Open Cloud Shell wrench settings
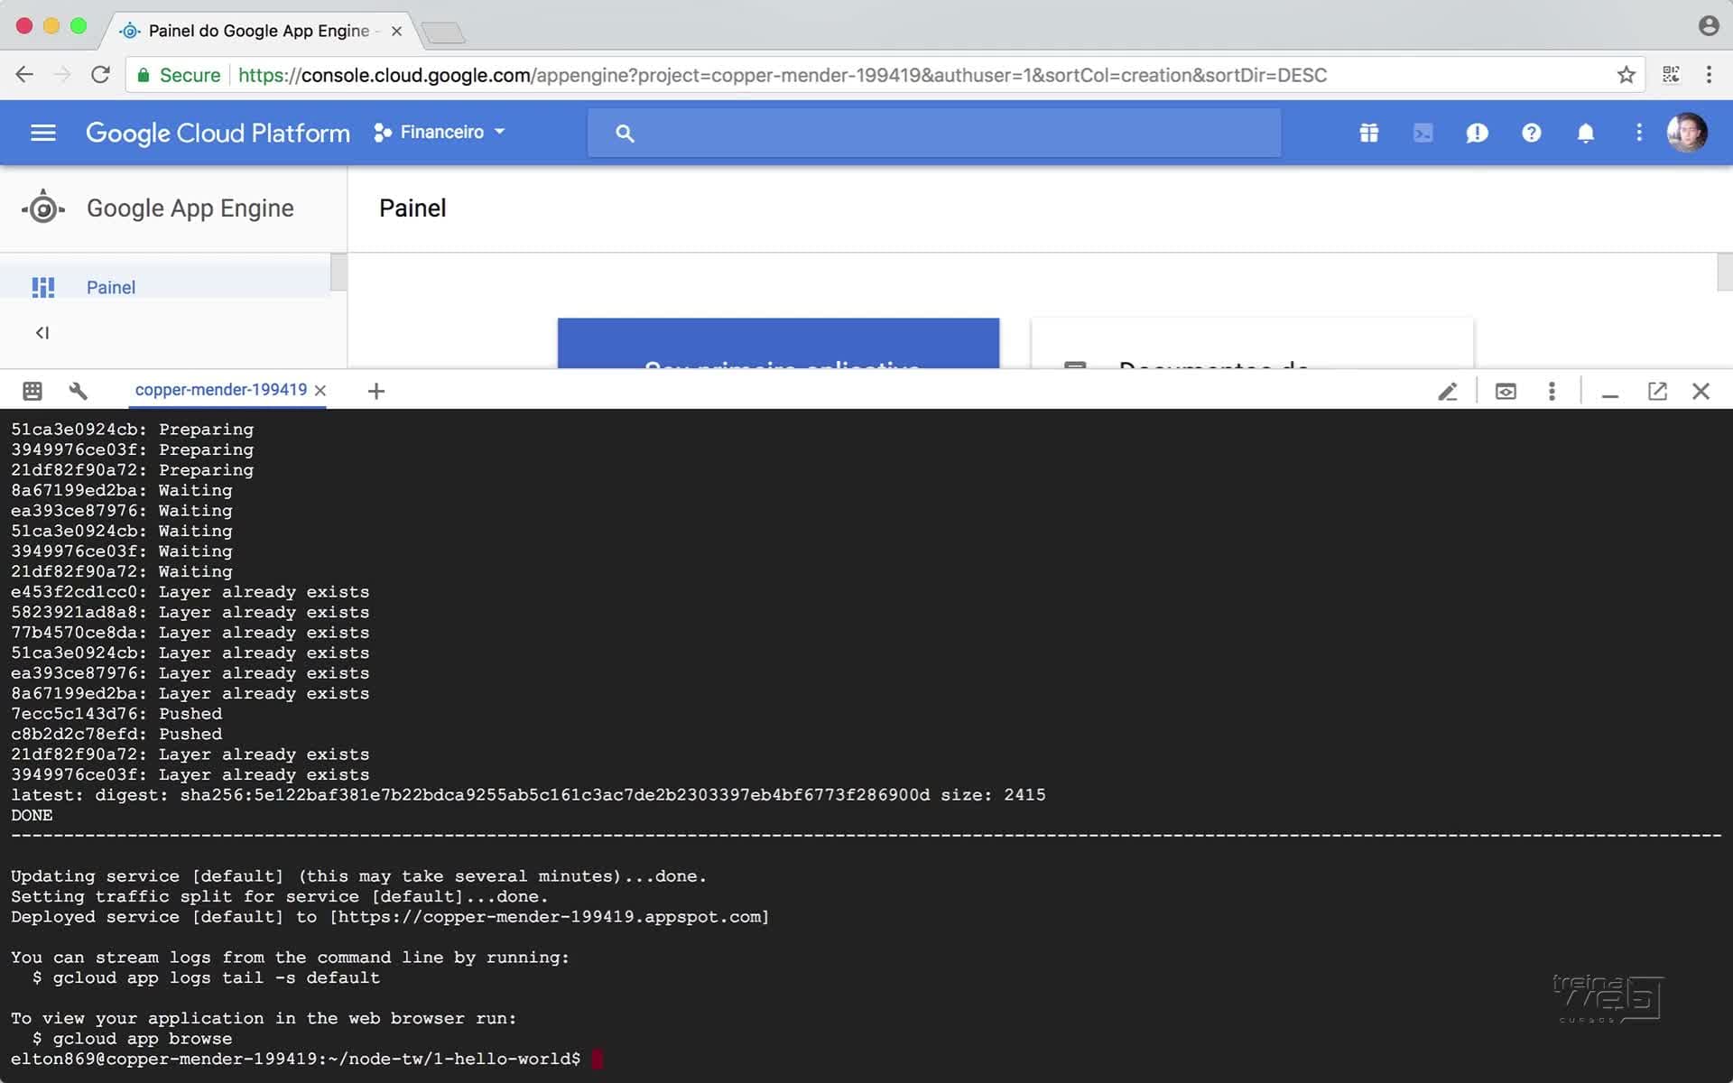 [79, 391]
